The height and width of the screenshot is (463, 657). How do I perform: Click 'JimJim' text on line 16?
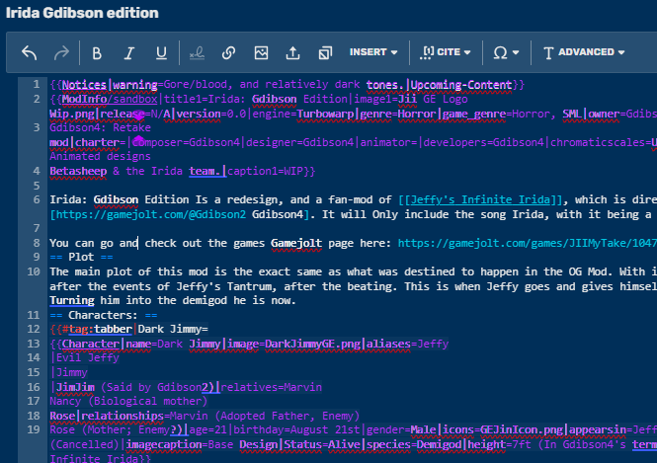[x=75, y=387]
